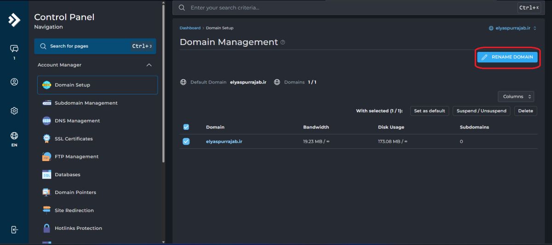Click the Dashboard breadcrumb link
This screenshot has width=552, height=245.
(190, 28)
